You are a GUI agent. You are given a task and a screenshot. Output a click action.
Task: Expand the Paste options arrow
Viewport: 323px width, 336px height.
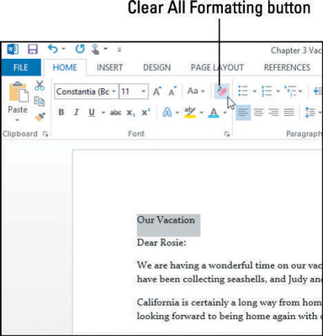[18, 120]
